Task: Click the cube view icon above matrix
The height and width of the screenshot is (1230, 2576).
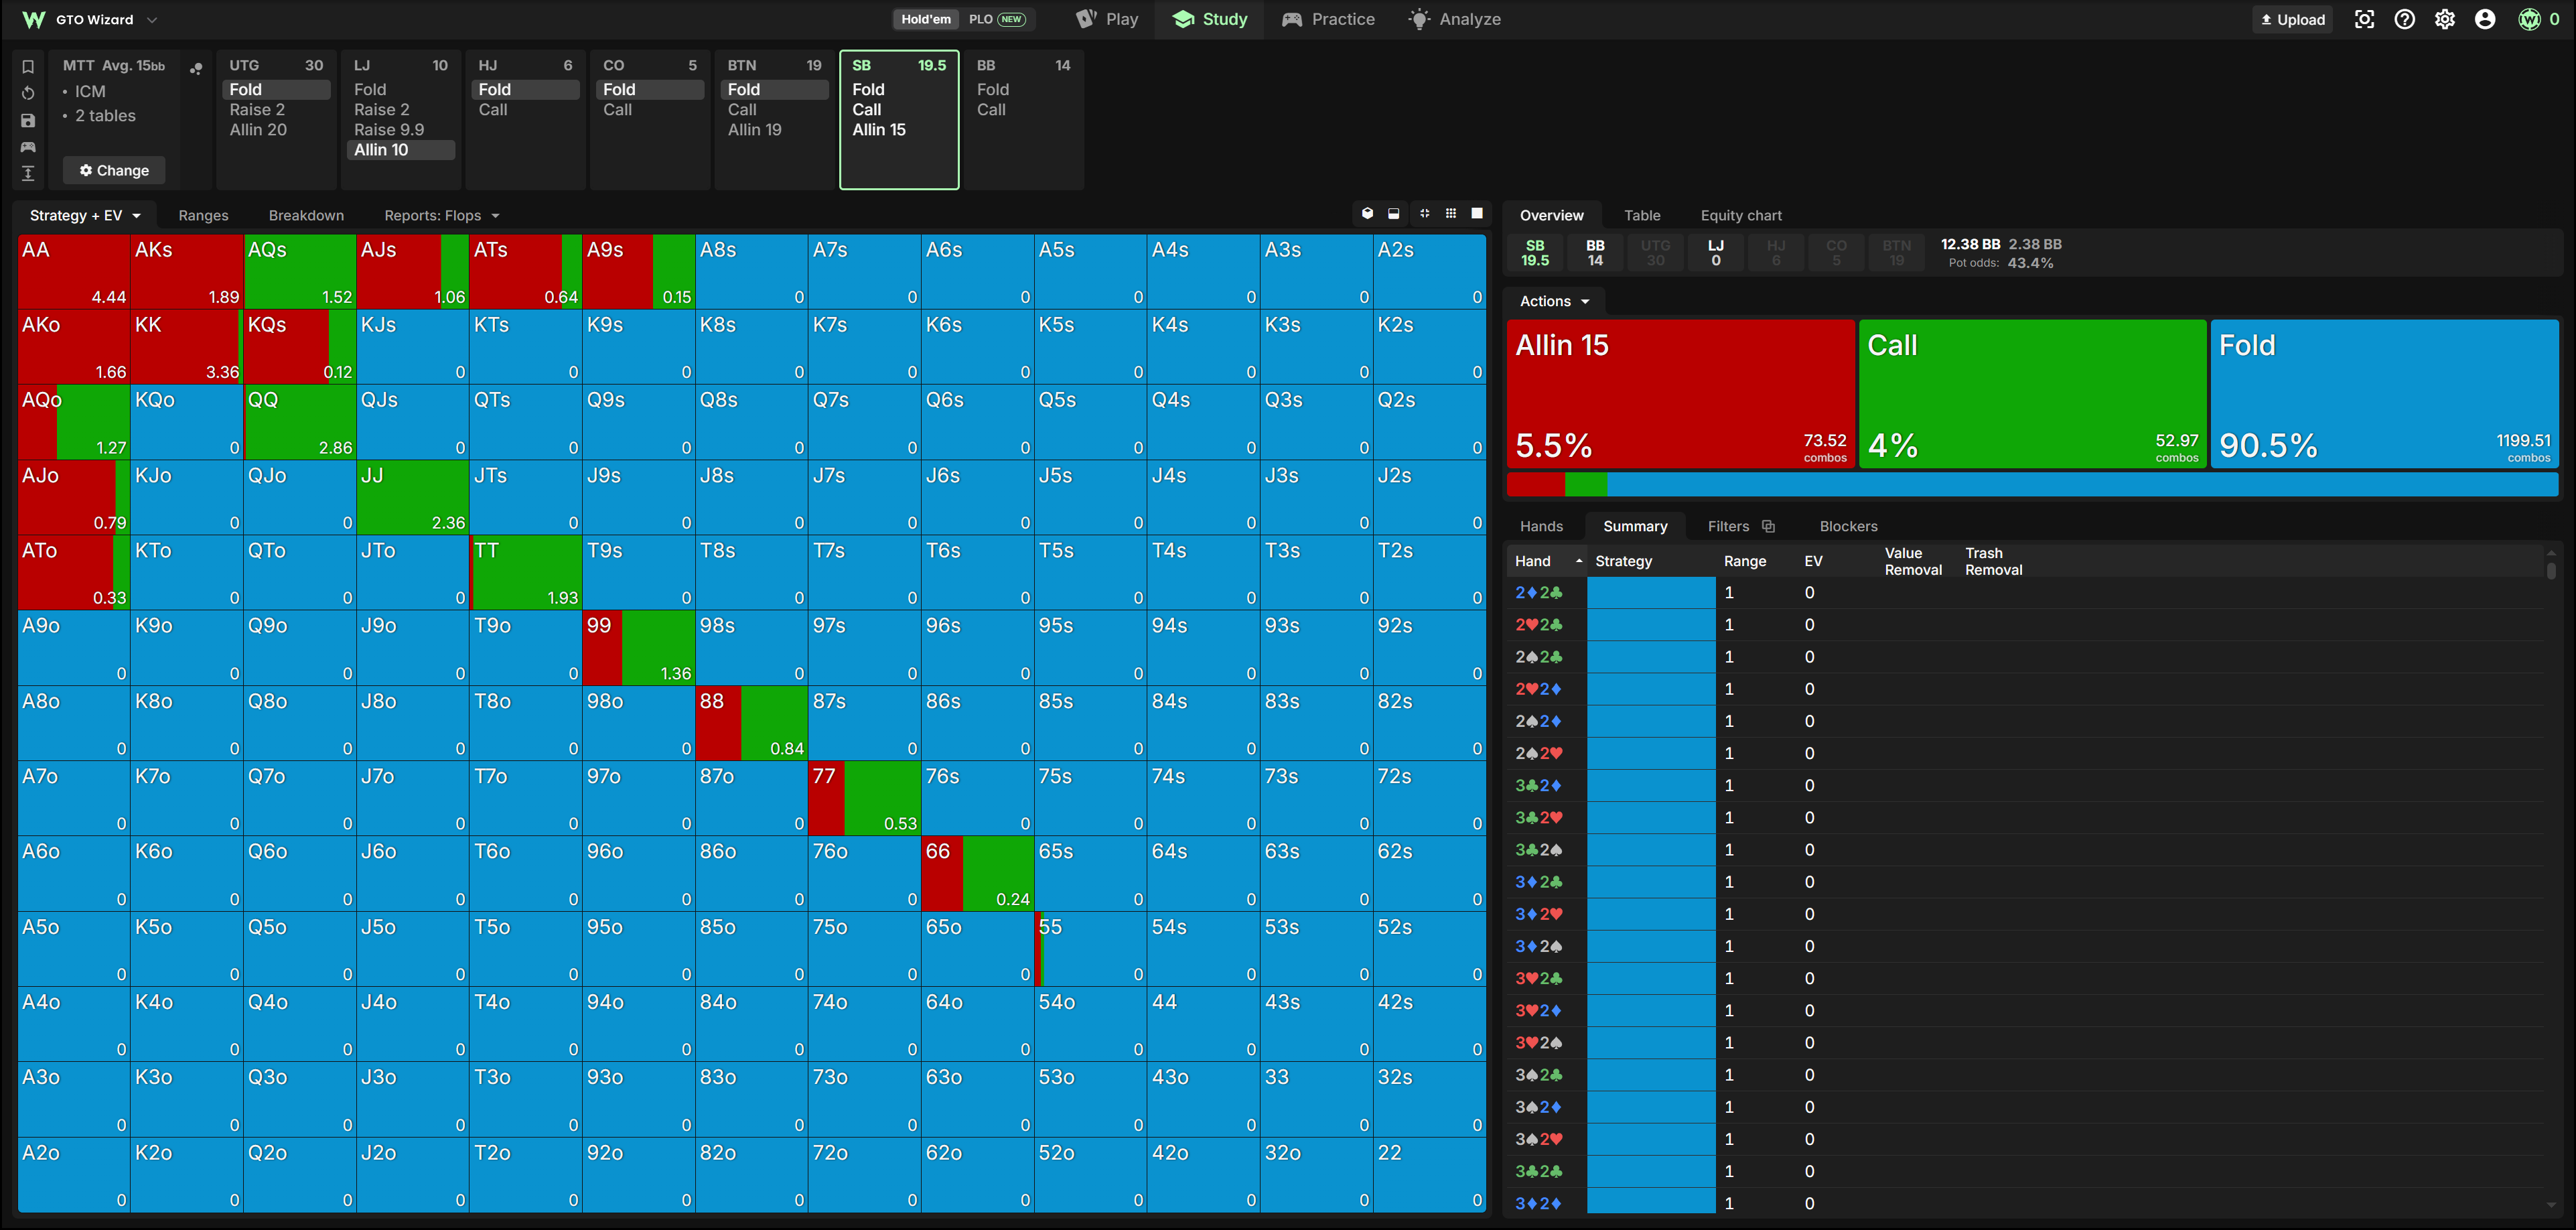Action: 1367,214
